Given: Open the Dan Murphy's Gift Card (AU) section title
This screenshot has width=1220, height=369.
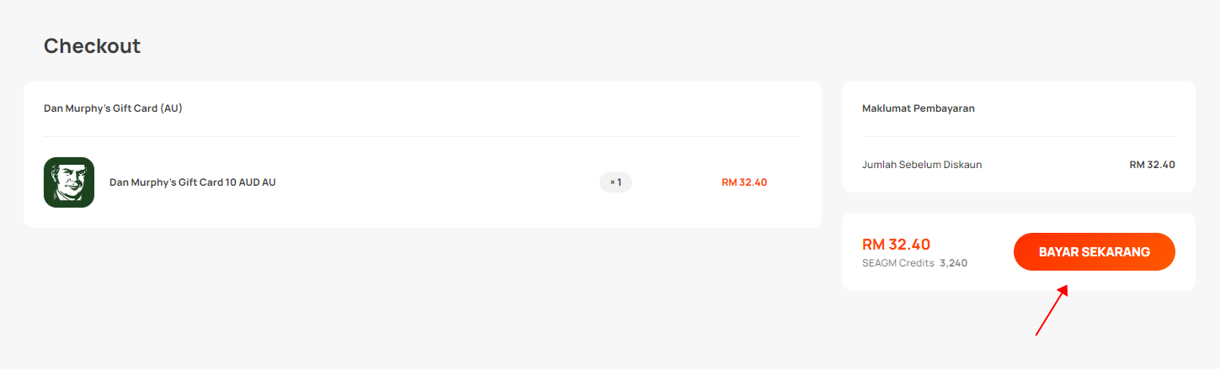Looking at the screenshot, I should point(113,108).
